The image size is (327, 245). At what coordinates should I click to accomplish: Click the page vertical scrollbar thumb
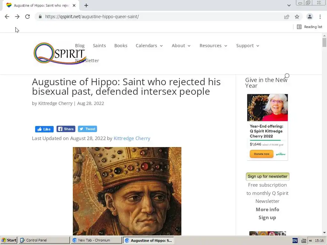click(x=324, y=42)
